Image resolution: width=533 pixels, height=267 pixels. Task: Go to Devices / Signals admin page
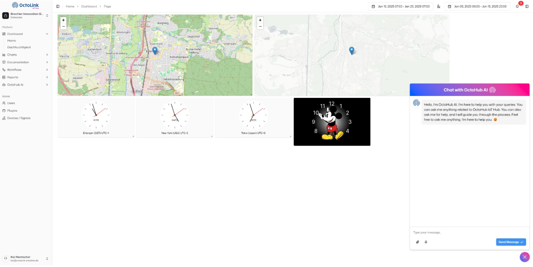[x=19, y=118]
